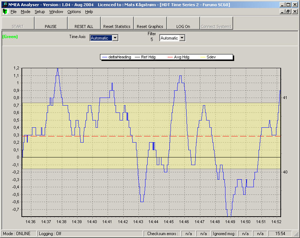Select the Time Axis Automatic combo field
Screen dimensions: 300x238
pyautogui.click(x=101, y=38)
